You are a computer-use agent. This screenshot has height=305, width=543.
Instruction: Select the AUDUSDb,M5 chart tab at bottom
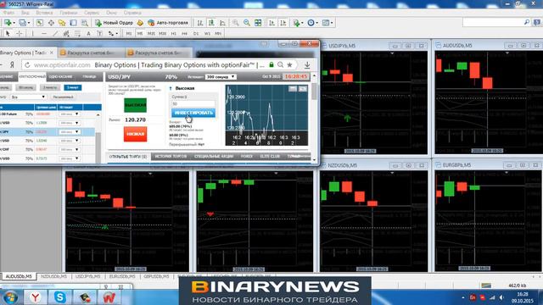click(19, 277)
